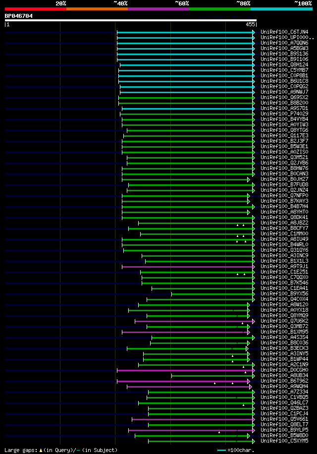The height and width of the screenshot is (454, 317).
Task: Click the green alignment bar of UniRef100_B9YX56
Action: point(212,294)
